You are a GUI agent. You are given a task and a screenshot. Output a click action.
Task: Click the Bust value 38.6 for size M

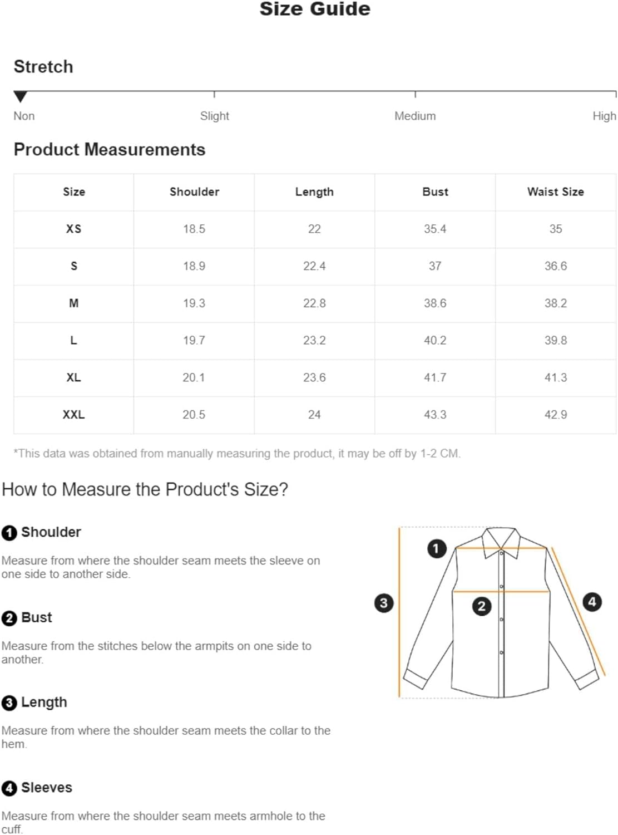click(435, 303)
